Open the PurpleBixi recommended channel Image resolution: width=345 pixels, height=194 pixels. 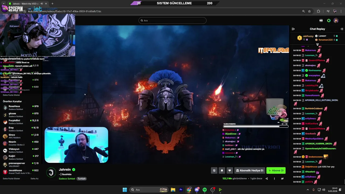point(21,122)
